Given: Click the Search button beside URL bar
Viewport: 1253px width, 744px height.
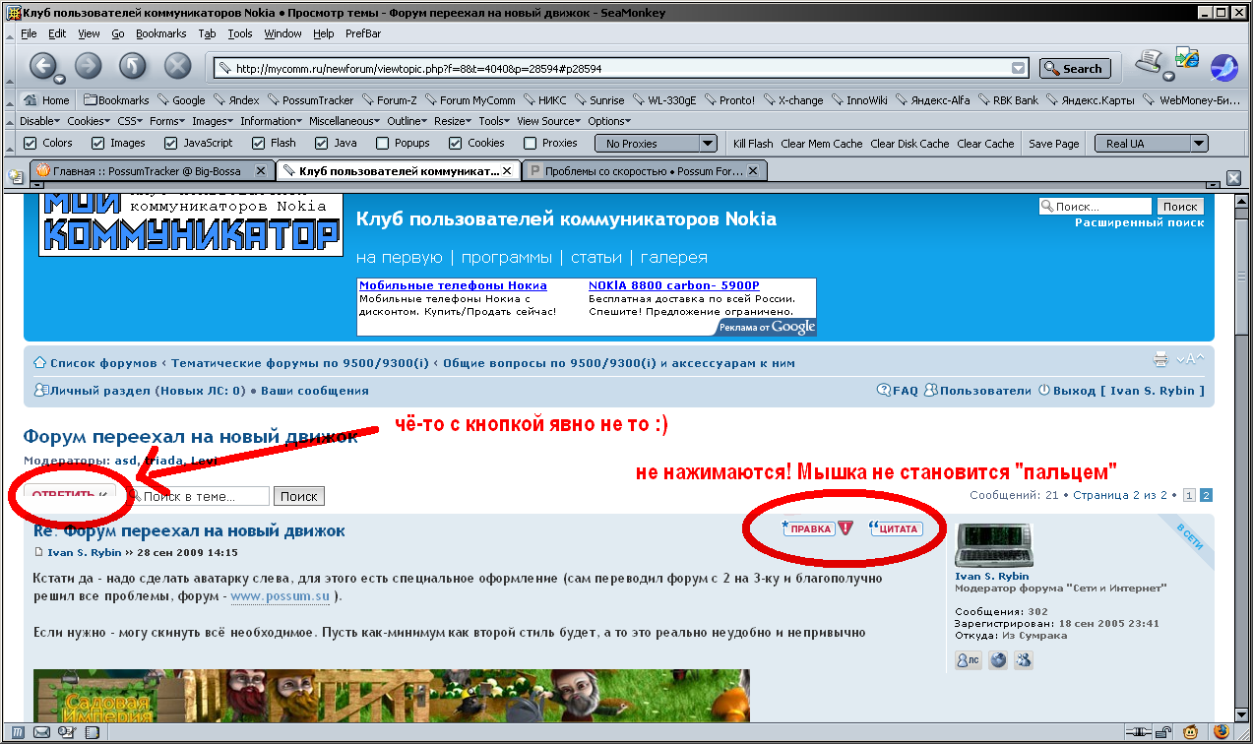Looking at the screenshot, I should click(1075, 69).
